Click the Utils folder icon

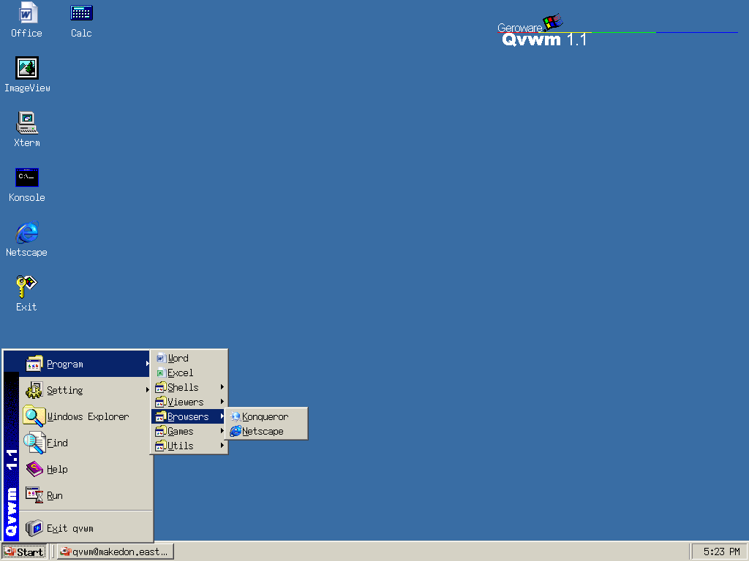coord(160,446)
